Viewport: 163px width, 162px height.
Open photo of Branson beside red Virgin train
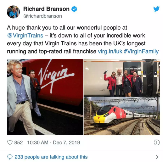click(x=45, y=97)
